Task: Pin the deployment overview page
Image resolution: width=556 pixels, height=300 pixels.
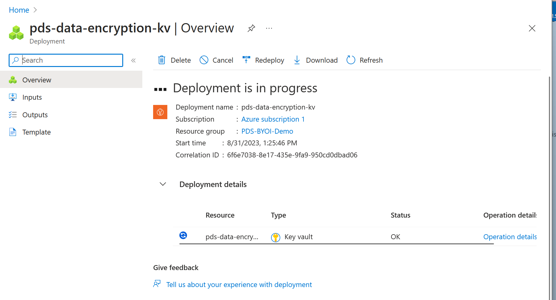Action: 251,28
